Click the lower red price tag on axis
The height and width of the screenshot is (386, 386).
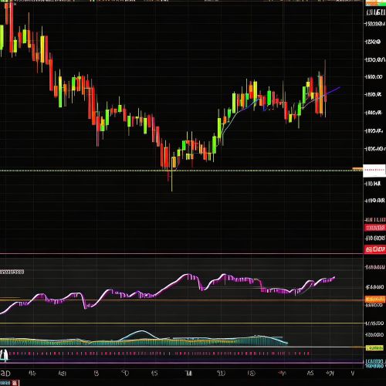tap(375, 249)
